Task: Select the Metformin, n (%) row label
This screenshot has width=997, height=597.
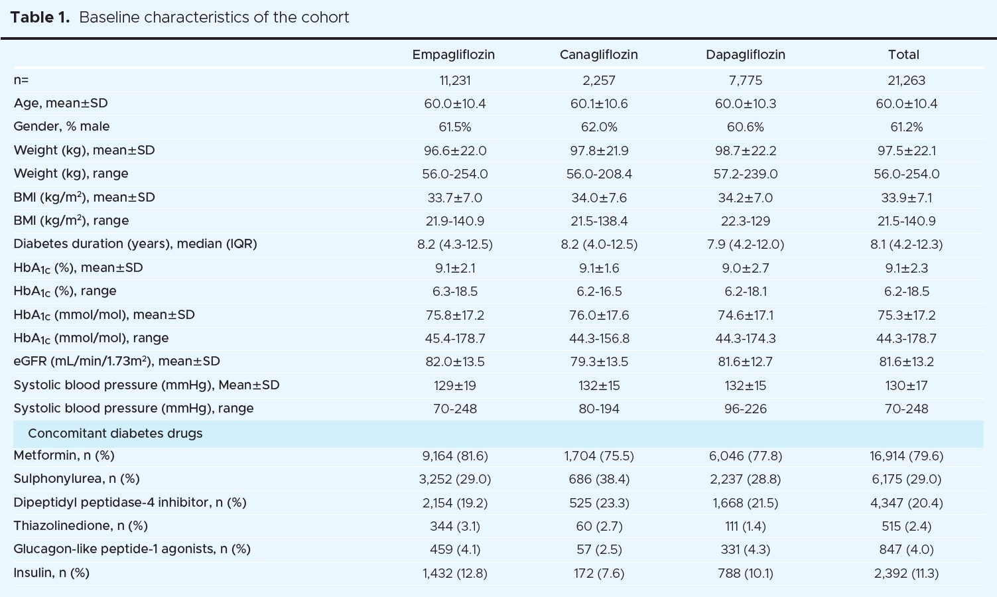Action: click(64, 456)
